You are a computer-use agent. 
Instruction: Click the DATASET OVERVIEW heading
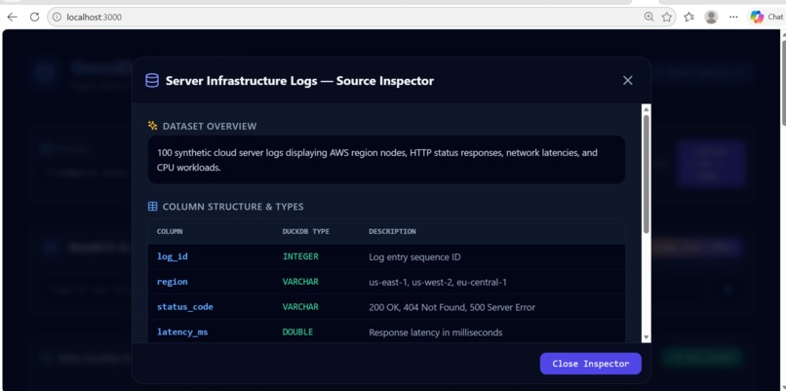(x=210, y=127)
